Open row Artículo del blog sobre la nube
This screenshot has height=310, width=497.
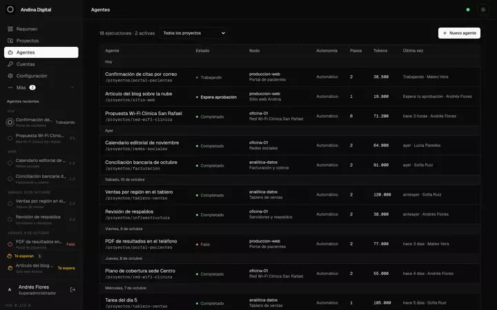click(x=290, y=96)
